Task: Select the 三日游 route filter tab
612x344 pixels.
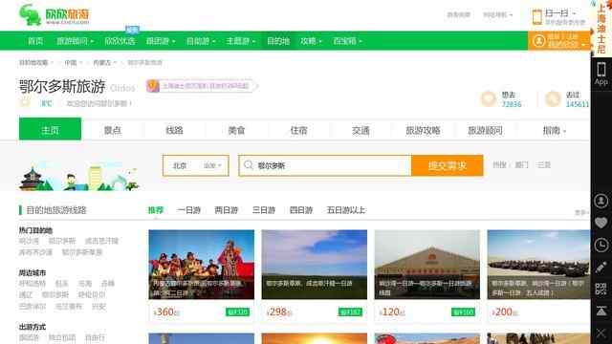Action: [264, 210]
